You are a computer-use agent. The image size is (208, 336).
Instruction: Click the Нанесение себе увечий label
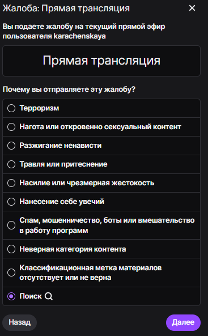tap(62, 201)
